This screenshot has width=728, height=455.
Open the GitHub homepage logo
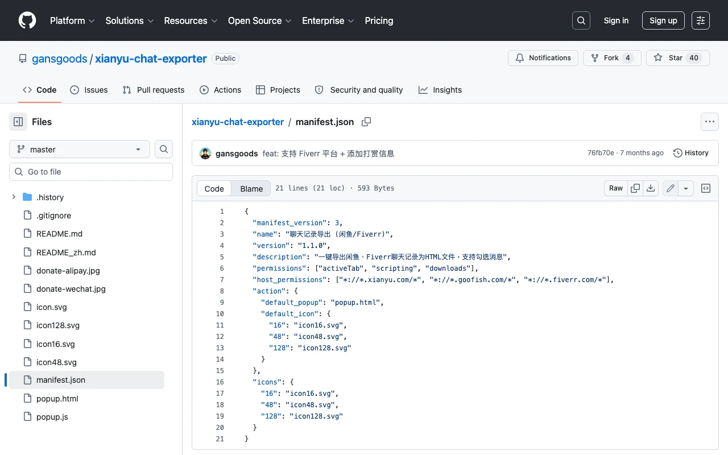(27, 20)
